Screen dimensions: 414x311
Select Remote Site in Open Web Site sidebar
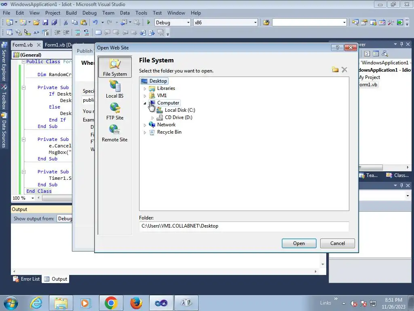114,133
